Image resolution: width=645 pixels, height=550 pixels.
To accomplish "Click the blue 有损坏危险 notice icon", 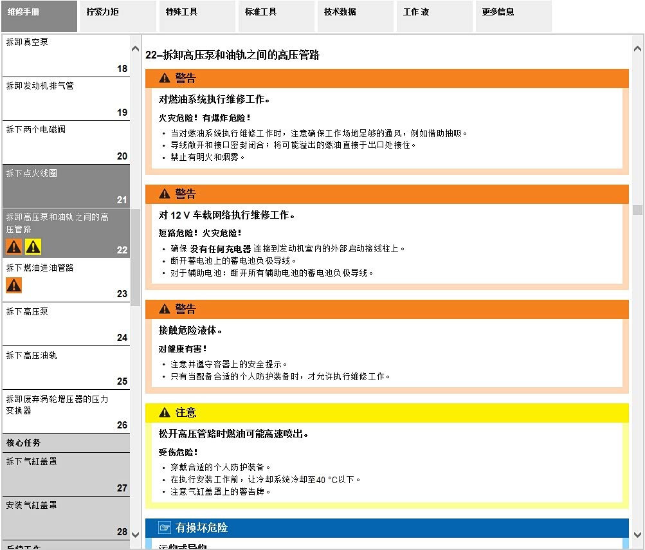I will click(x=165, y=528).
